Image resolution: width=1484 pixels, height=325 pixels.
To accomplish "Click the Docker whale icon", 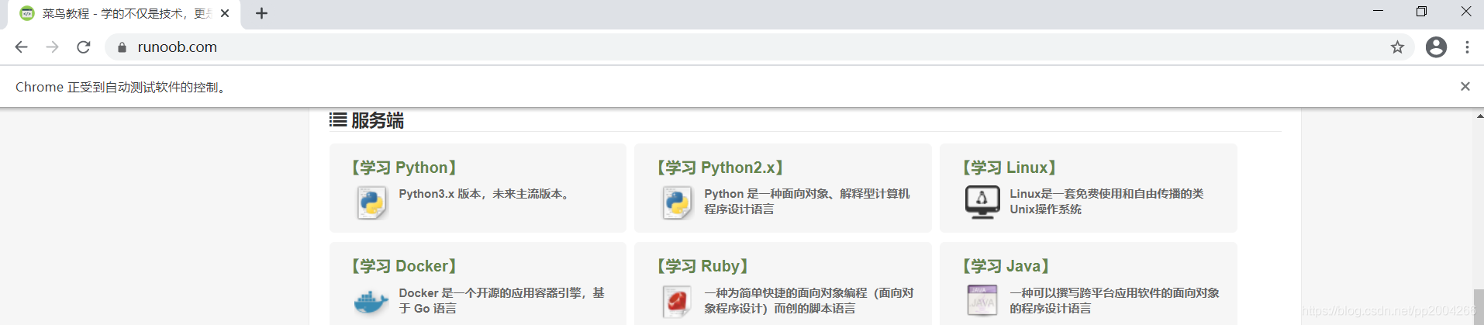I will 371,302.
